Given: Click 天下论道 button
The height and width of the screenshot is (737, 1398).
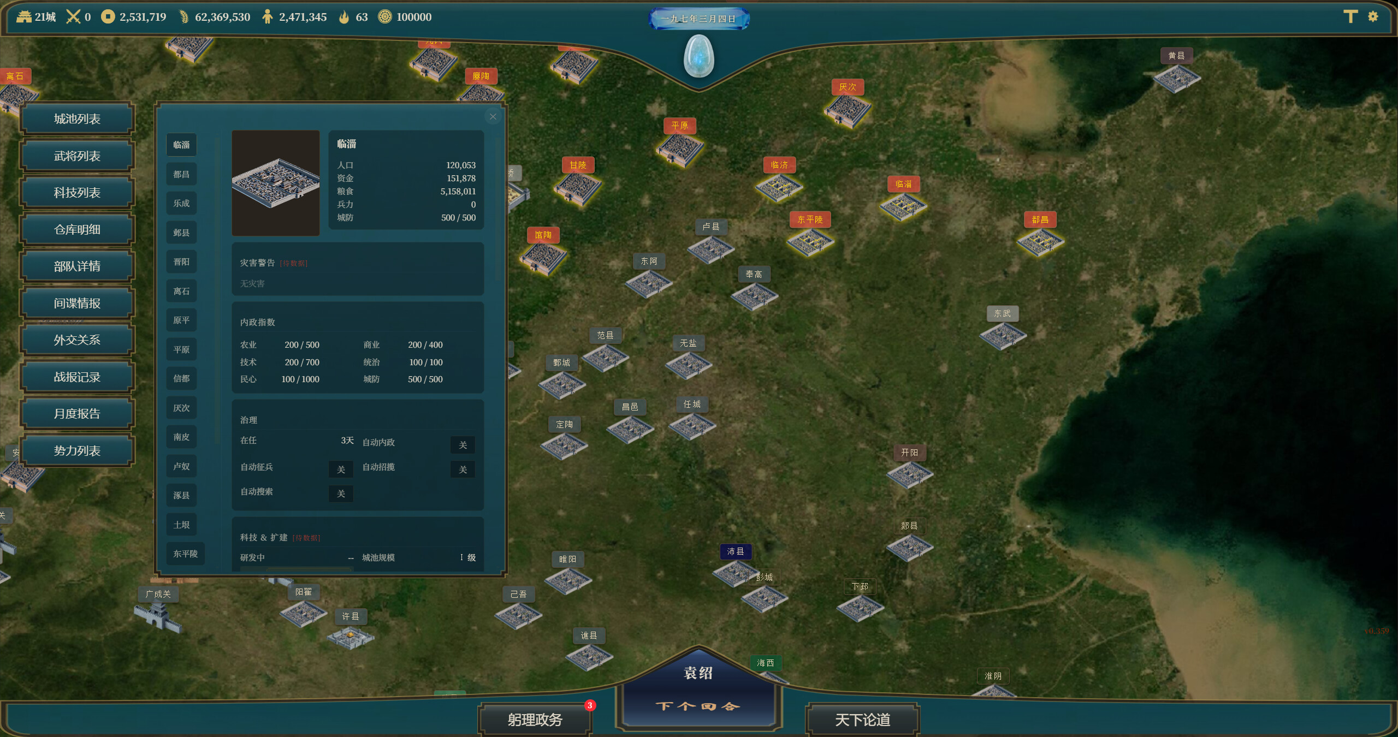Looking at the screenshot, I should 862,720.
